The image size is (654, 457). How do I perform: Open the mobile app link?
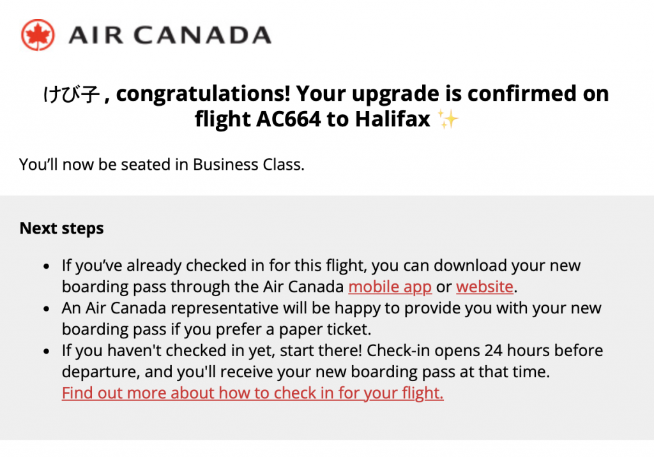tap(390, 287)
